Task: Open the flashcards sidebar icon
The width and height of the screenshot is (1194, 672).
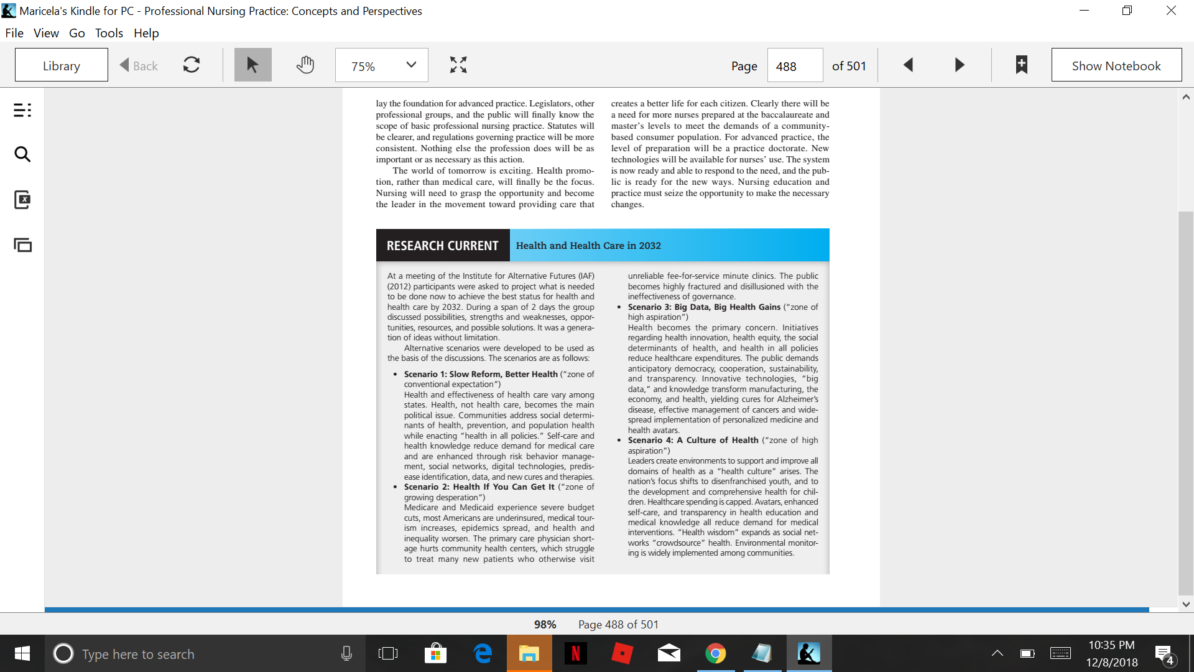Action: click(22, 245)
